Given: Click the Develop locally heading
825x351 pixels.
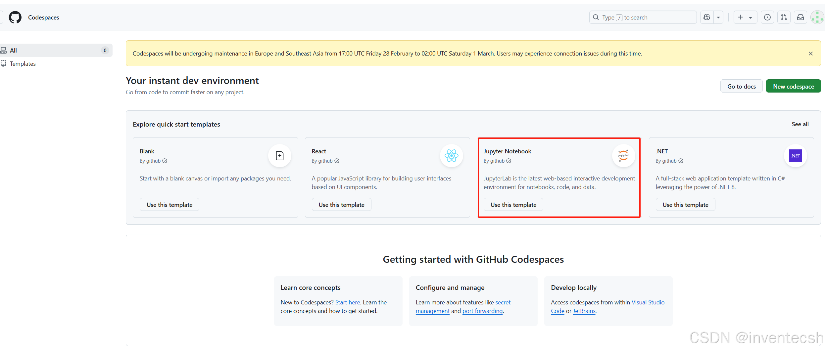Looking at the screenshot, I should (x=574, y=288).
